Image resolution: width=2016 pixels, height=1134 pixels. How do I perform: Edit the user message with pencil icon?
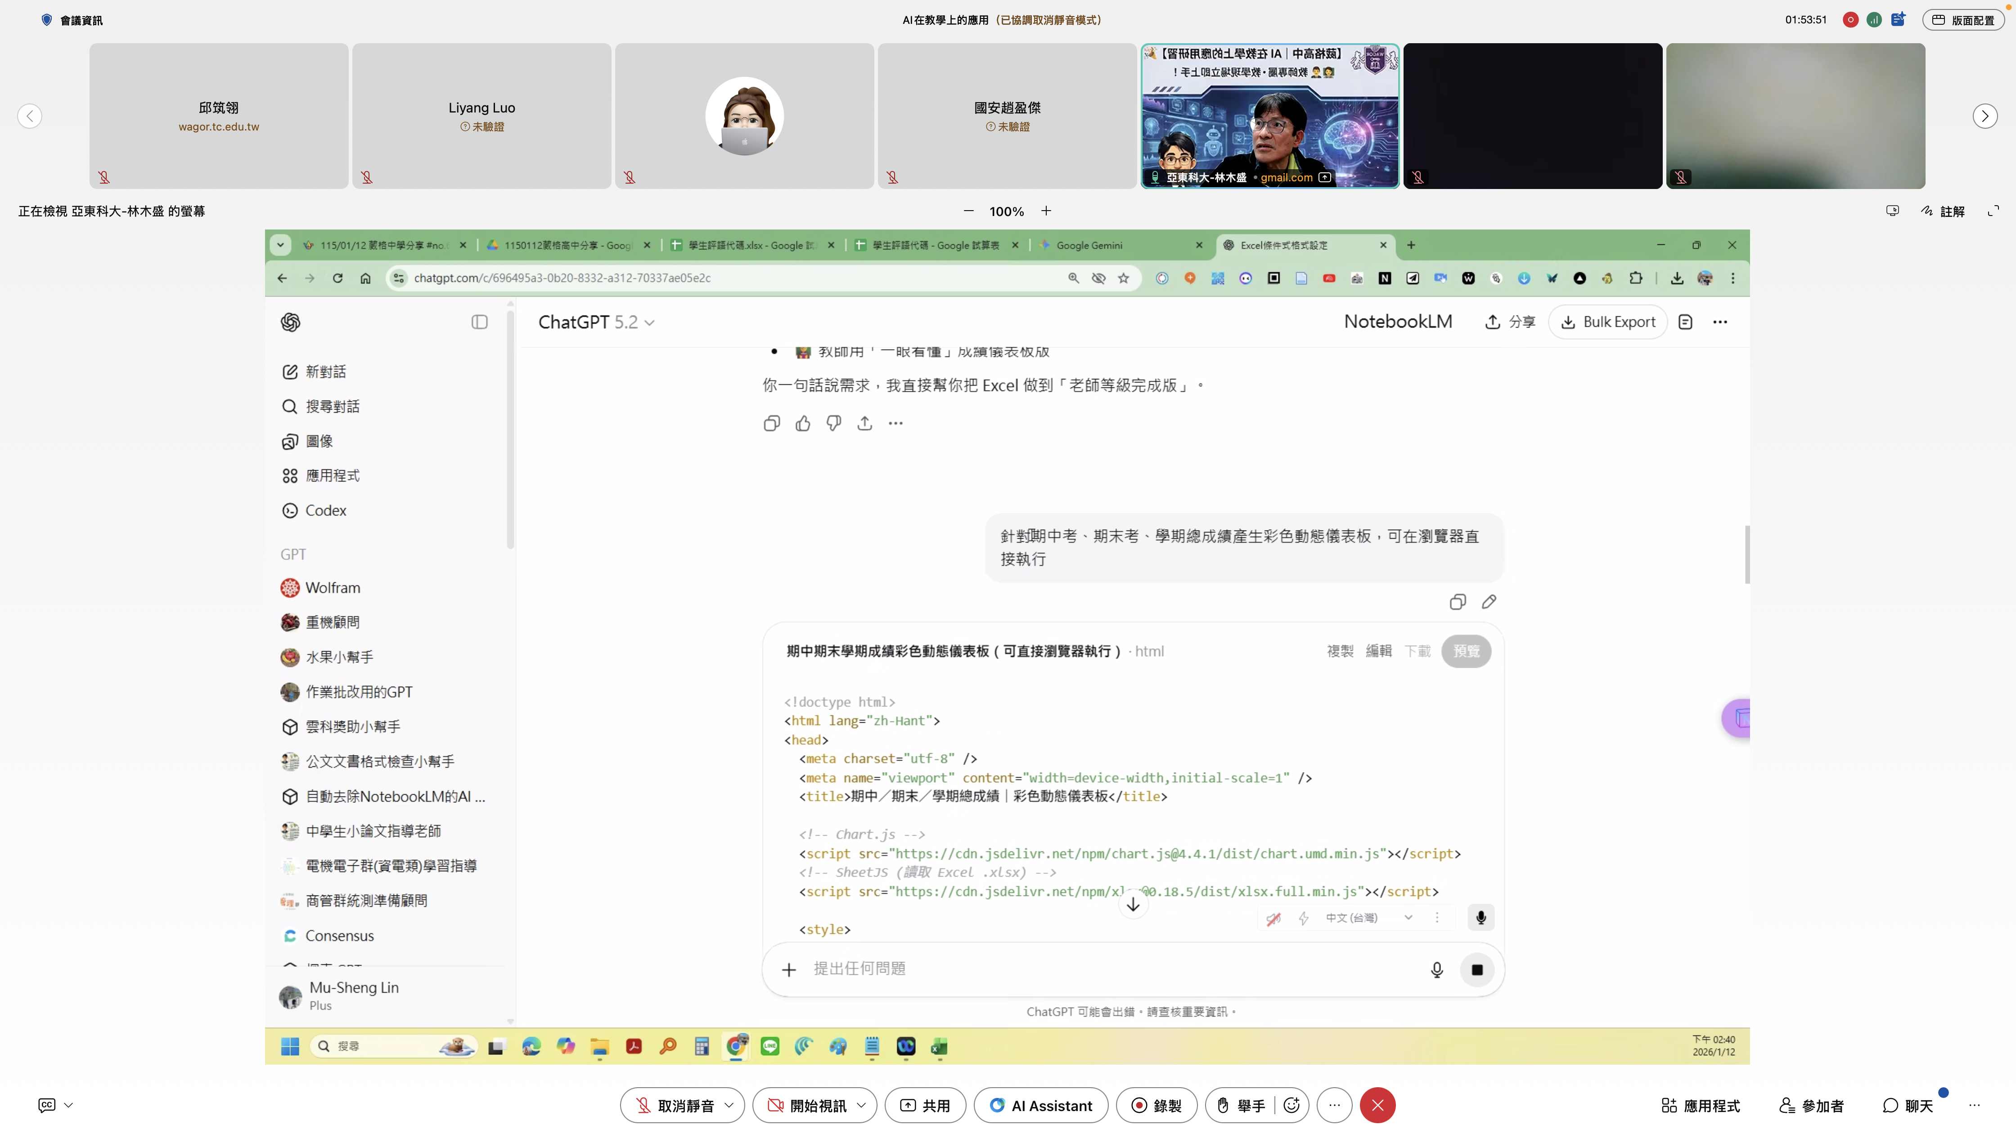(1489, 602)
